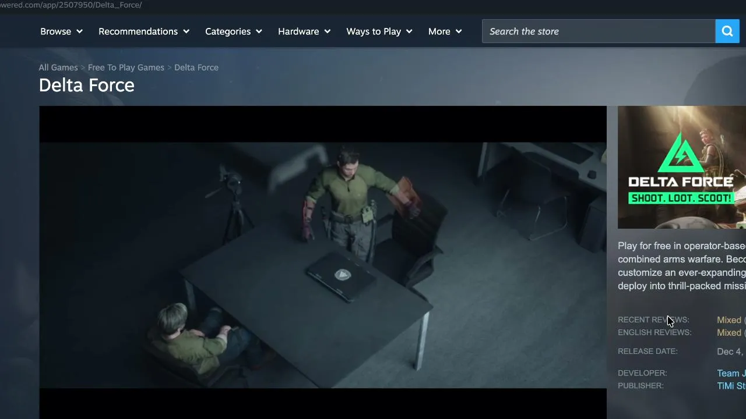Image resolution: width=746 pixels, height=419 pixels.
Task: Focus the Search the store field
Action: point(599,31)
